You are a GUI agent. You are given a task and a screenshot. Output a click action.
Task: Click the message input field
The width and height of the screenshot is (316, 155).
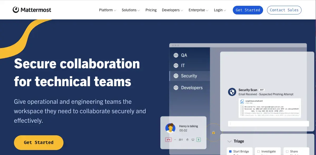(268, 123)
